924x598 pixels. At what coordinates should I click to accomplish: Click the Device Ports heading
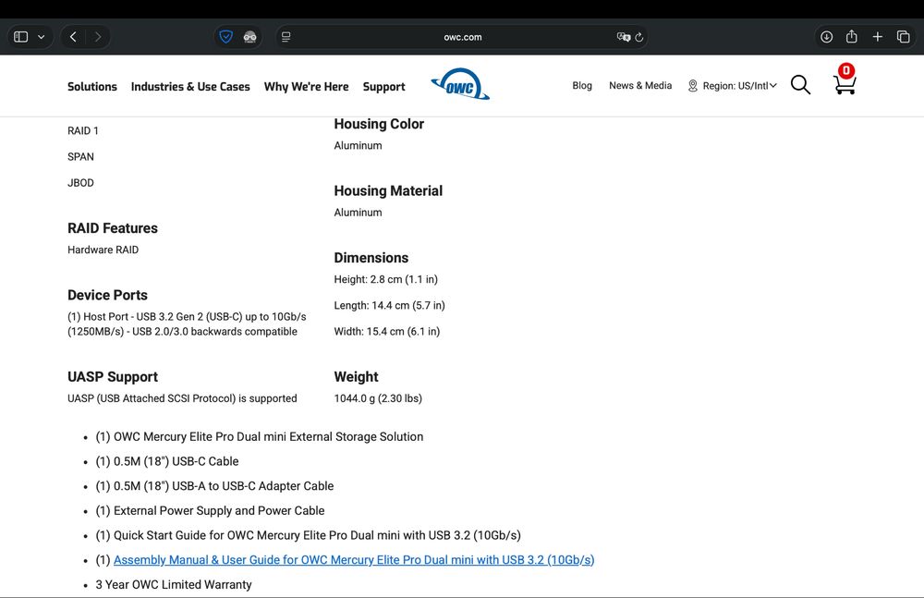pos(107,295)
